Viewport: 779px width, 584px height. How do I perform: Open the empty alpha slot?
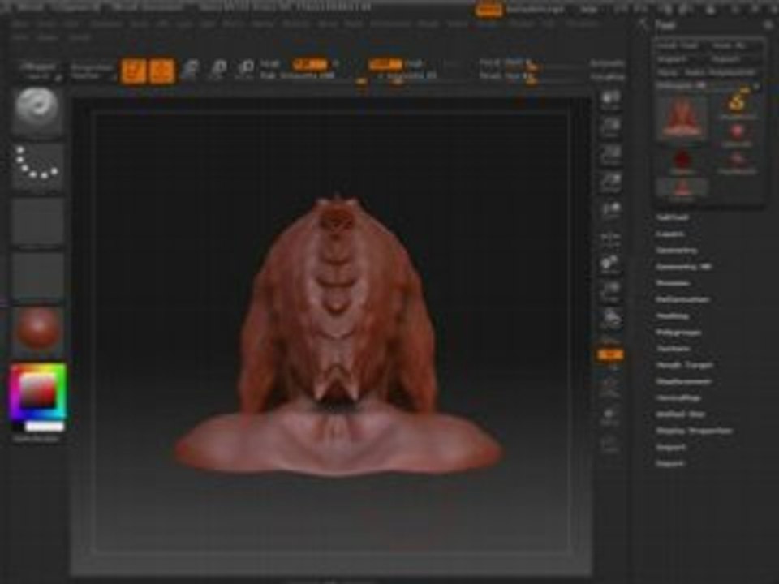point(37,221)
